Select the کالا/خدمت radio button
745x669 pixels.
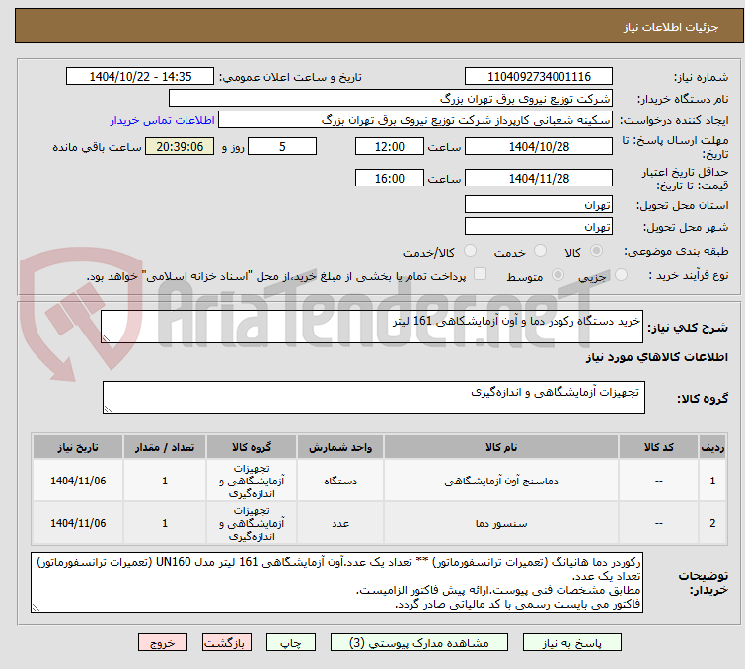[x=470, y=251]
